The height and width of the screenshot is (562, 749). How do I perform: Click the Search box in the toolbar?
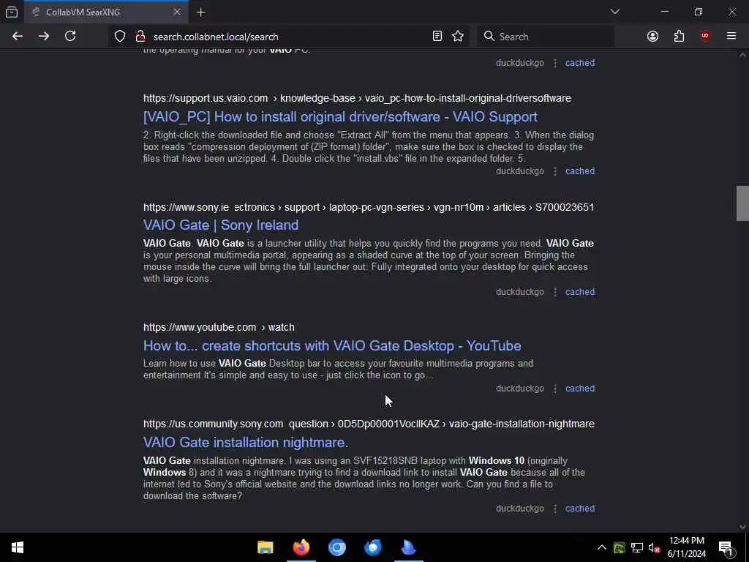(x=546, y=37)
